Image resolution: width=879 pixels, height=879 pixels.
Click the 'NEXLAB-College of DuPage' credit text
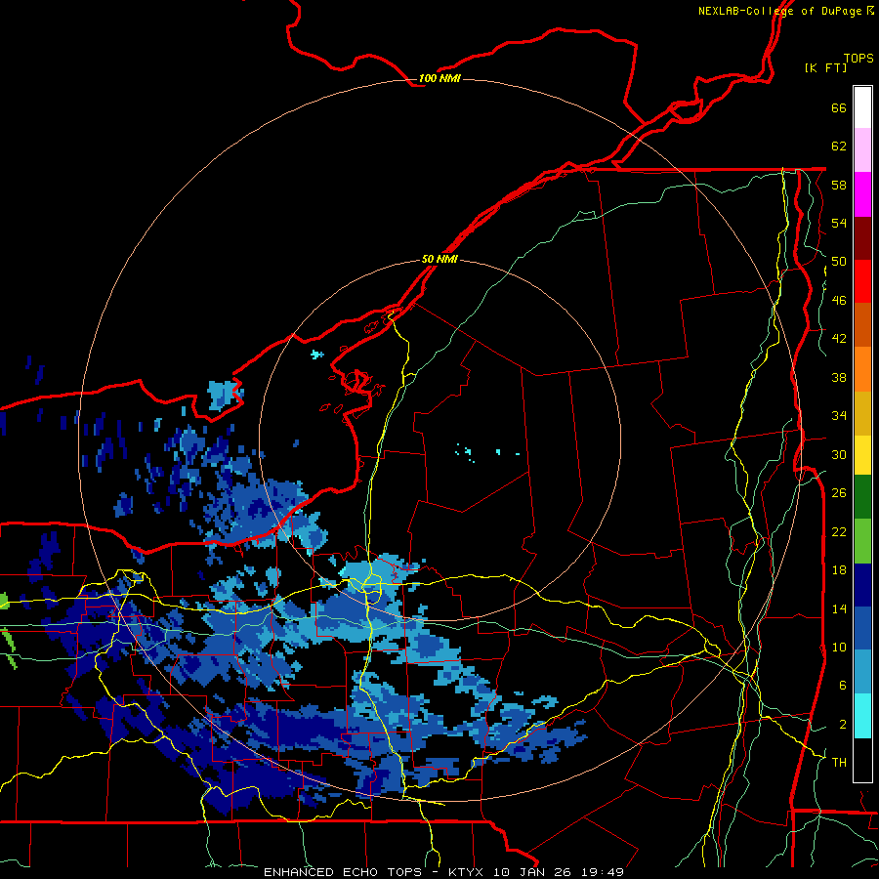tap(779, 11)
